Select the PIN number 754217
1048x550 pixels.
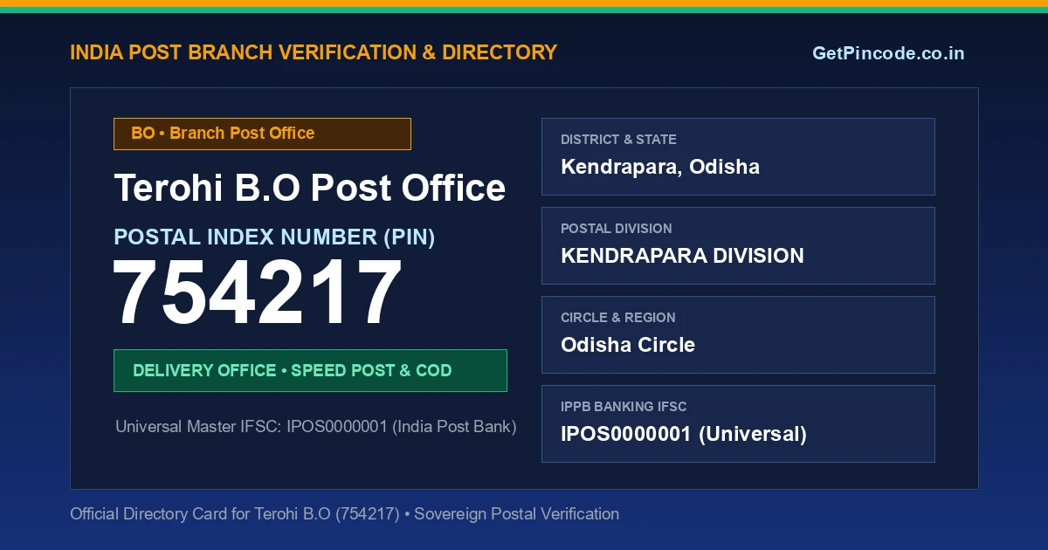click(x=258, y=294)
